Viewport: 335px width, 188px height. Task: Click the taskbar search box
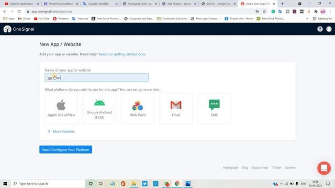[x=48, y=183]
